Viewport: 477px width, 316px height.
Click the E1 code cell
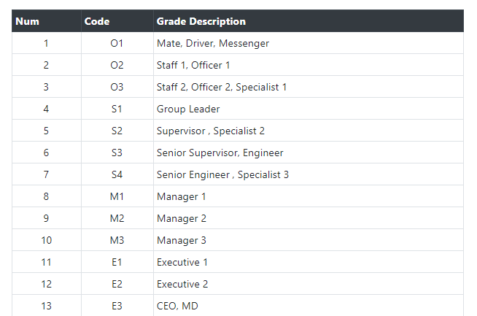[117, 262]
